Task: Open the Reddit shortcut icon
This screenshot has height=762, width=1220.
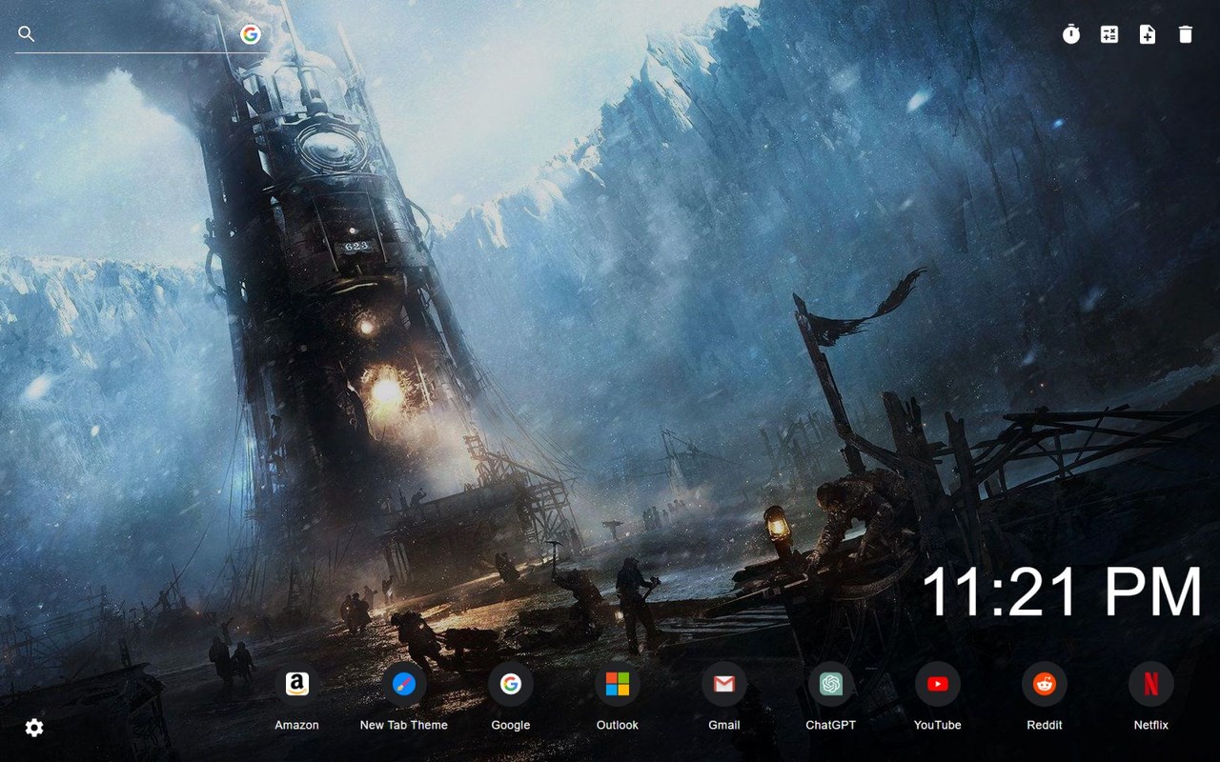Action: [1045, 684]
